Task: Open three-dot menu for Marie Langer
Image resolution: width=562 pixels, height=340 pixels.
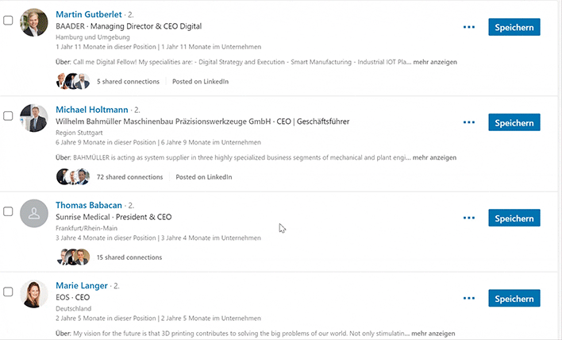Action: 469,298
